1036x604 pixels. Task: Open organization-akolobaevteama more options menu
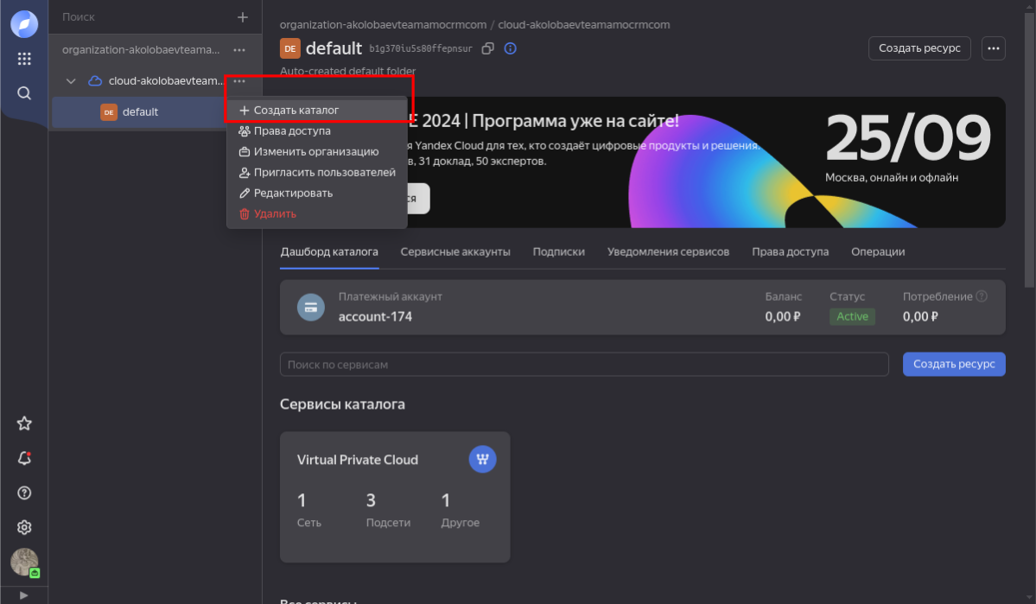[239, 50]
